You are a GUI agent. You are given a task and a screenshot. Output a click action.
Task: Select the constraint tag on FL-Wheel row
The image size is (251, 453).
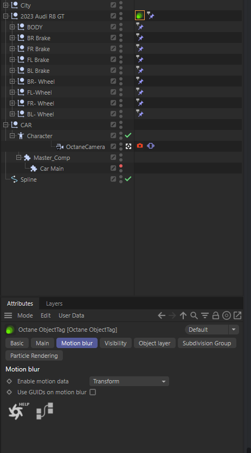(140, 92)
